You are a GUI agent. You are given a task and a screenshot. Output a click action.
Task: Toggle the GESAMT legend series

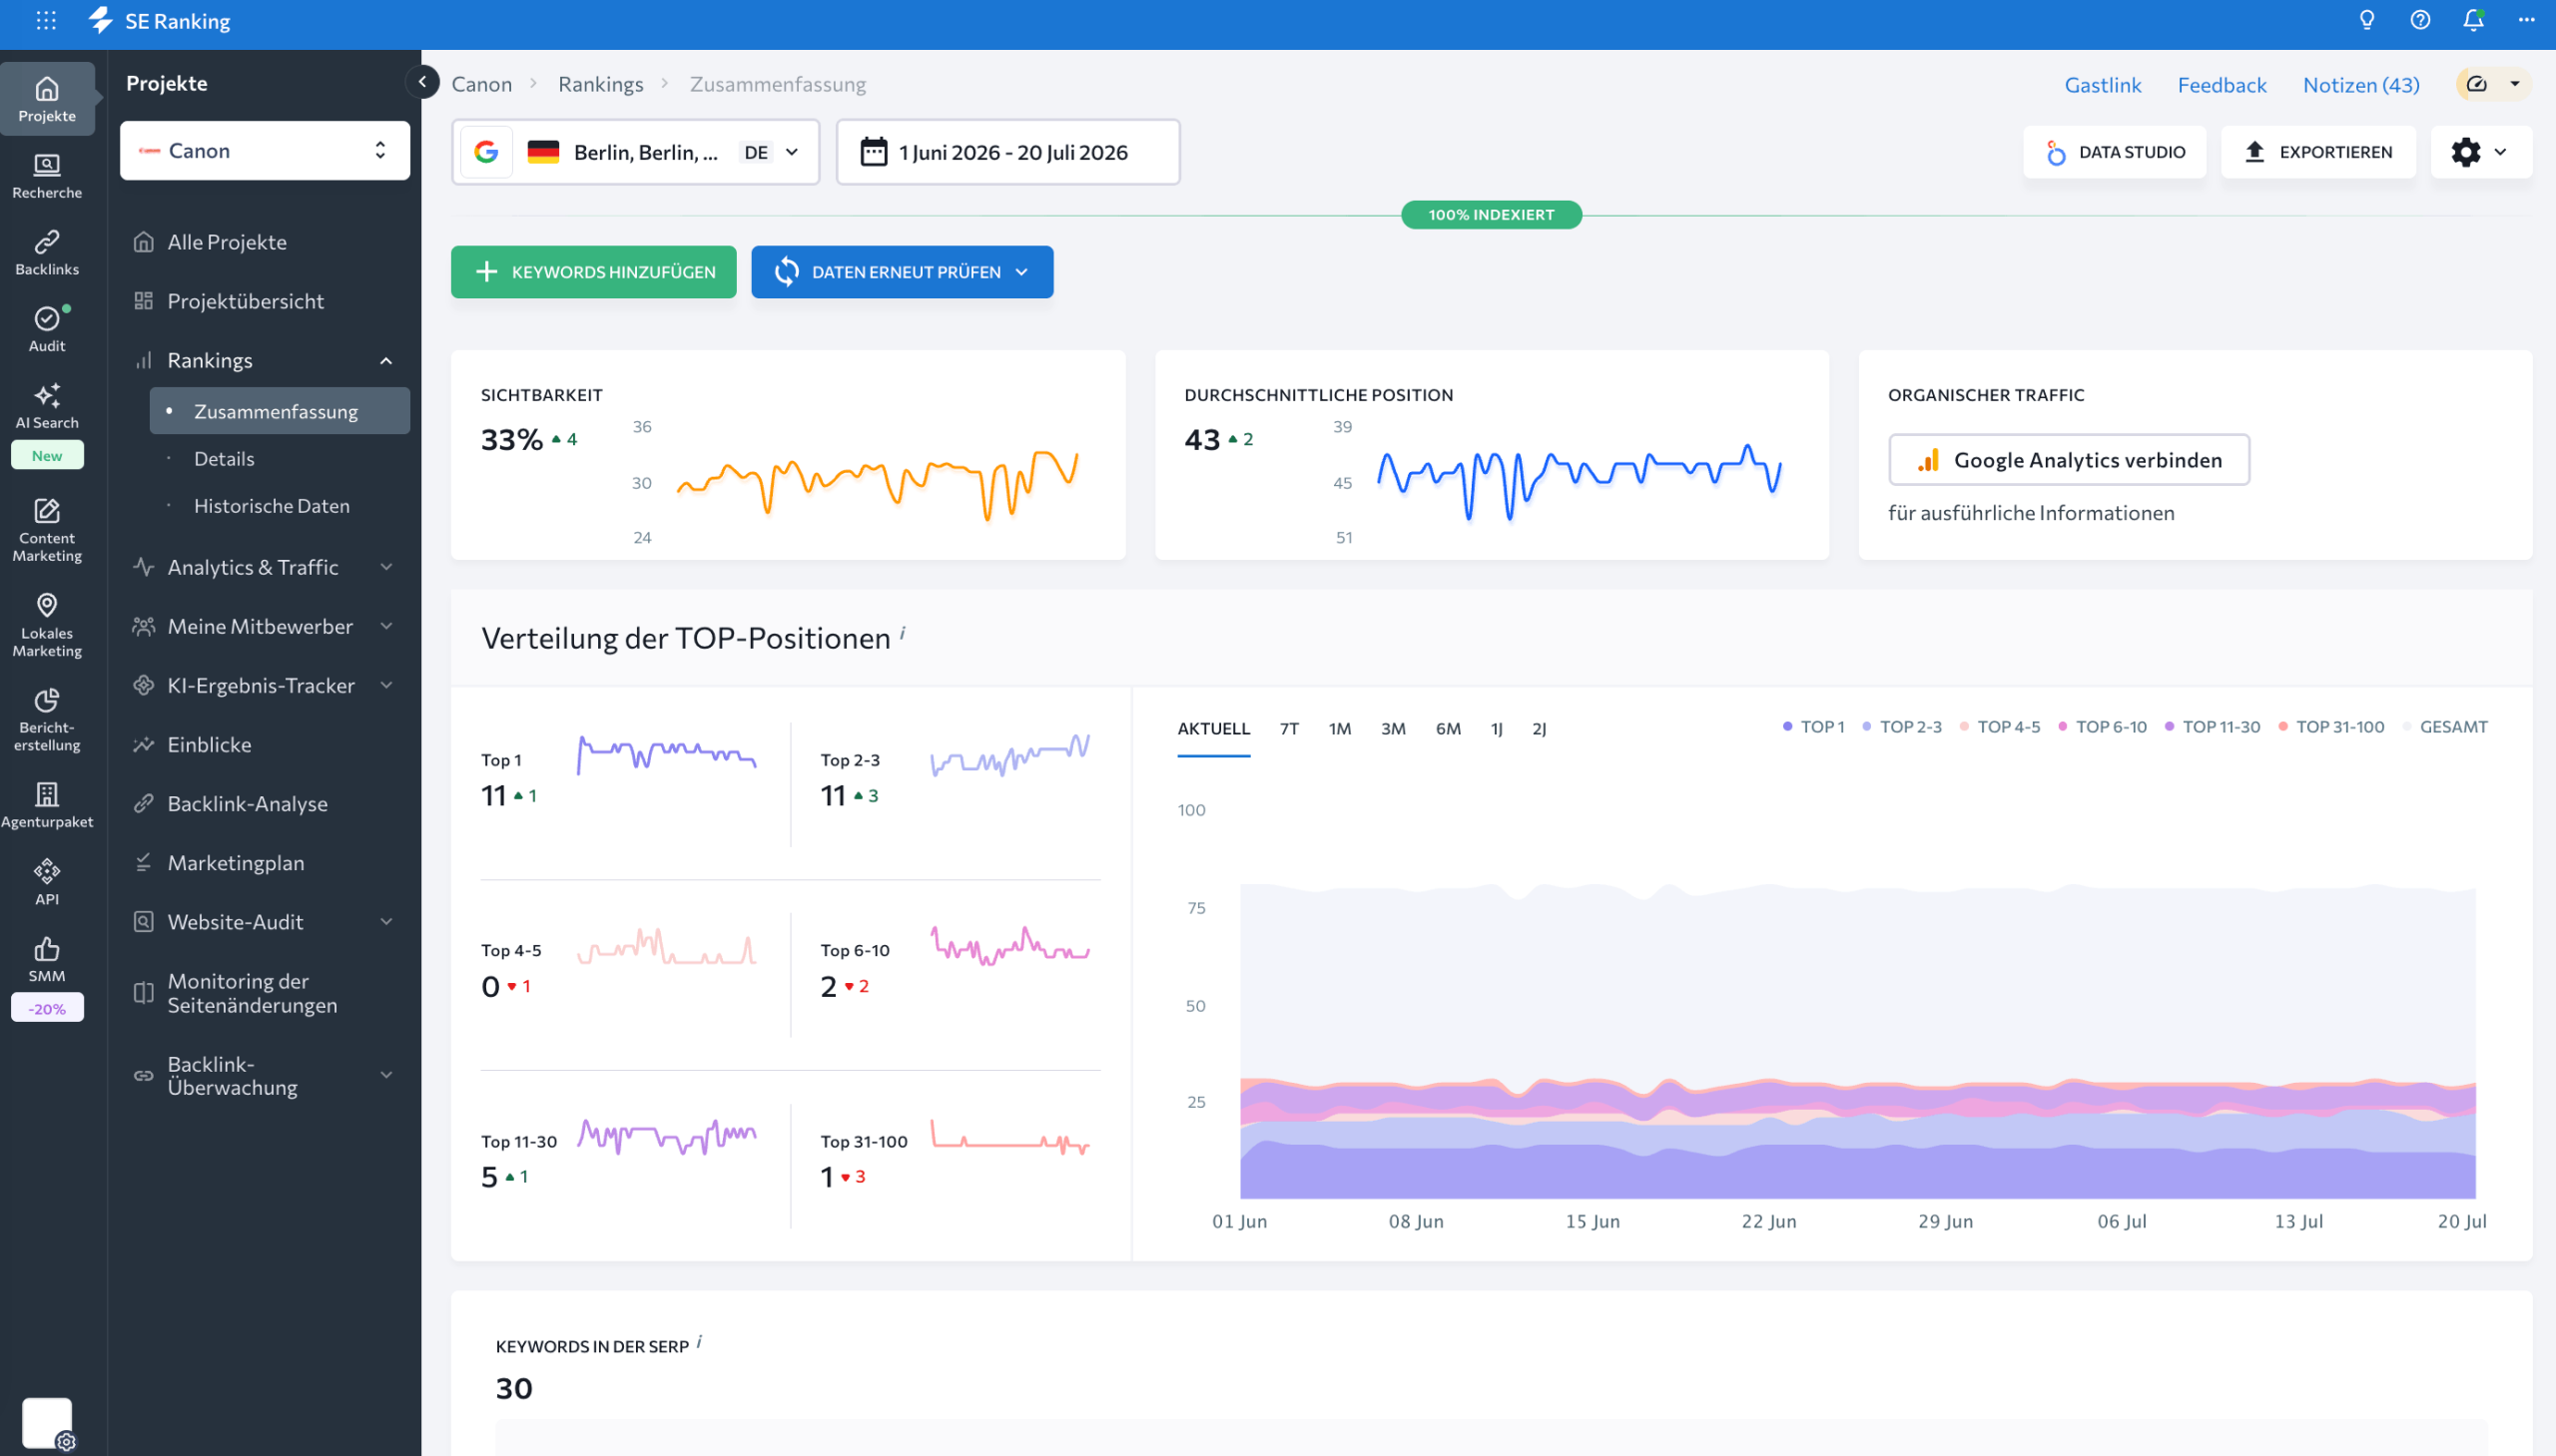[2445, 727]
